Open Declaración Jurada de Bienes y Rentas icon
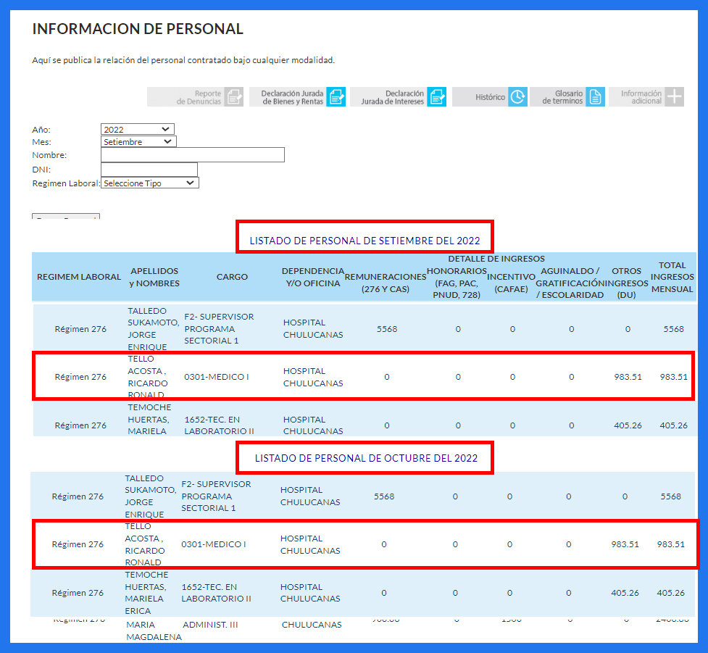The width and height of the screenshot is (708, 653). 336,97
